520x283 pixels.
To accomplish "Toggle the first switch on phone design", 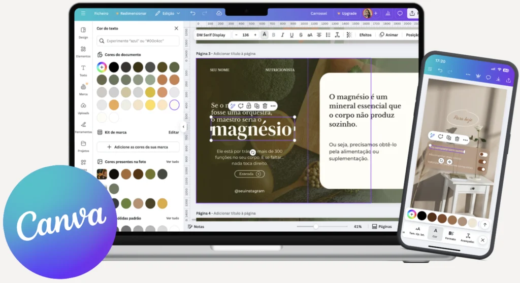I will click(x=483, y=155).
